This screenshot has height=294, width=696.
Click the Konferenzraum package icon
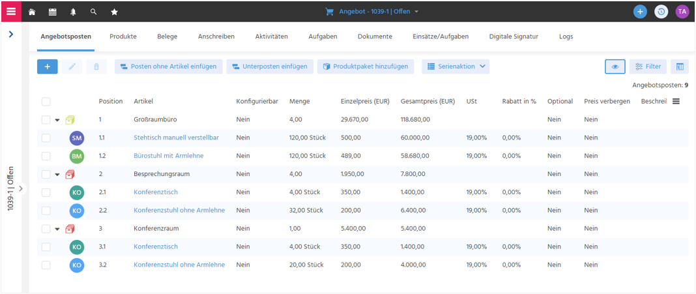pos(70,229)
